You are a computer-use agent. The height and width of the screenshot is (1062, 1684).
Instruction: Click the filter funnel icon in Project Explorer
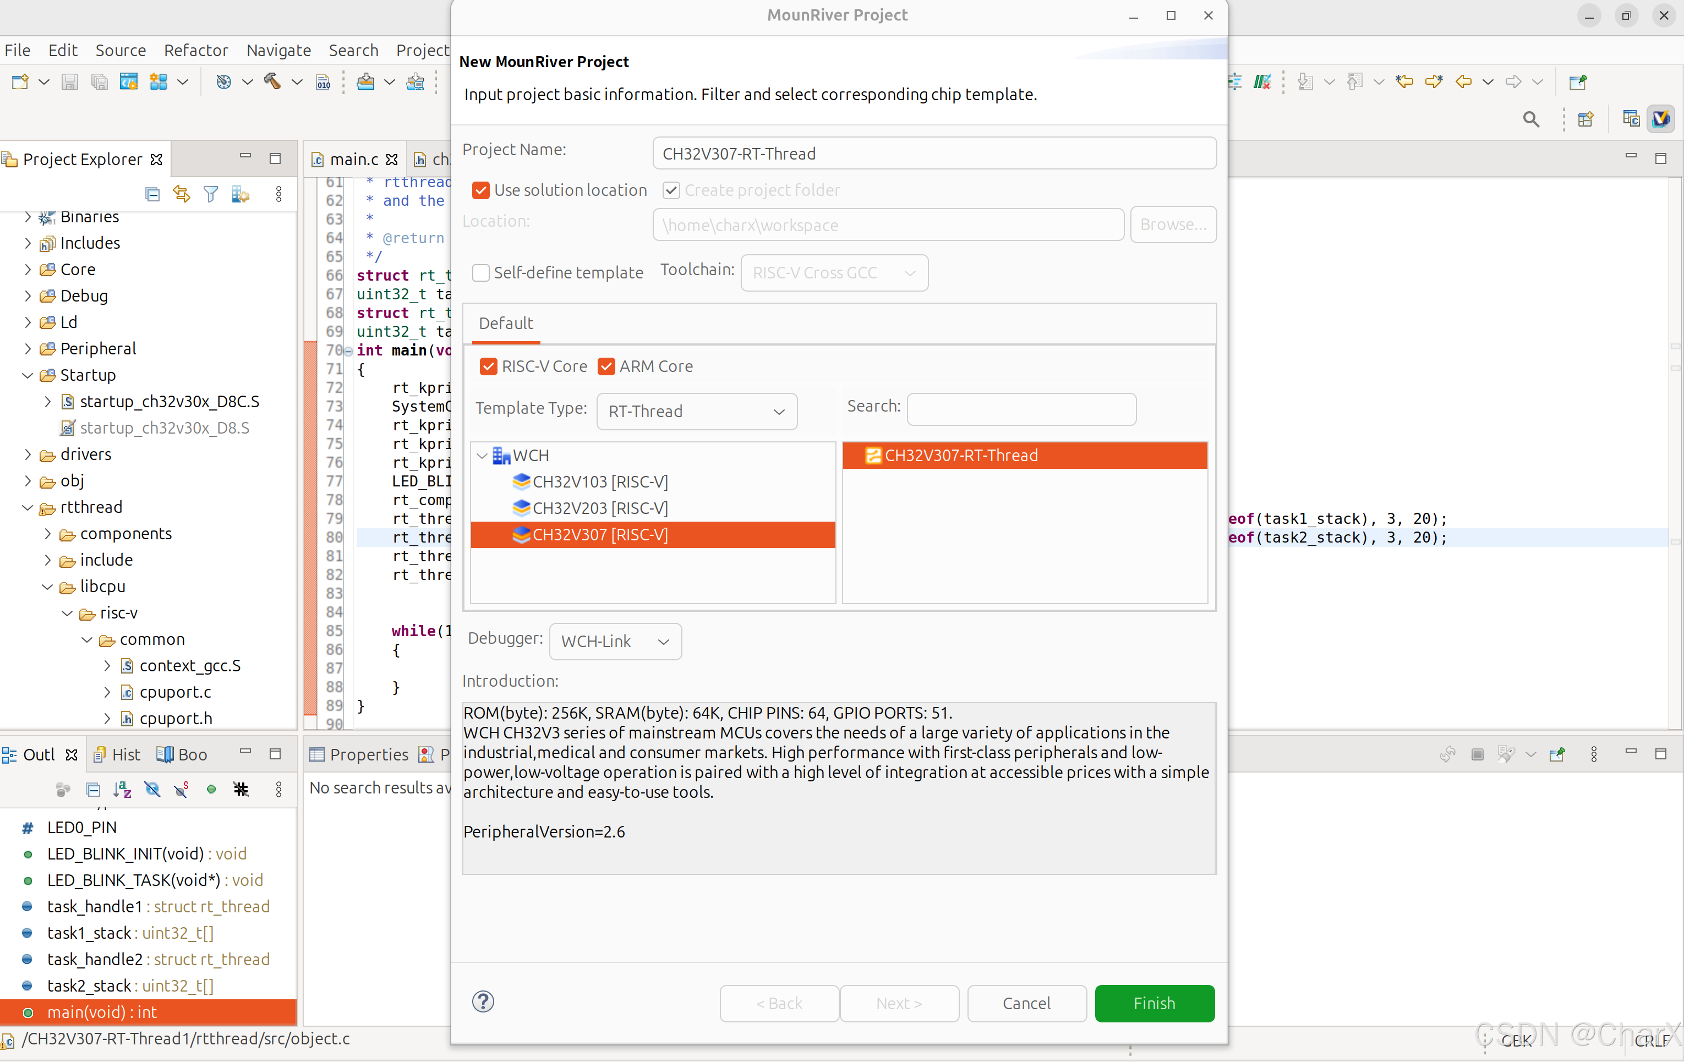click(210, 194)
